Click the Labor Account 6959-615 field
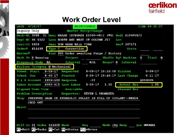Screen dimensions: 180x135 (x=51, y=85)
